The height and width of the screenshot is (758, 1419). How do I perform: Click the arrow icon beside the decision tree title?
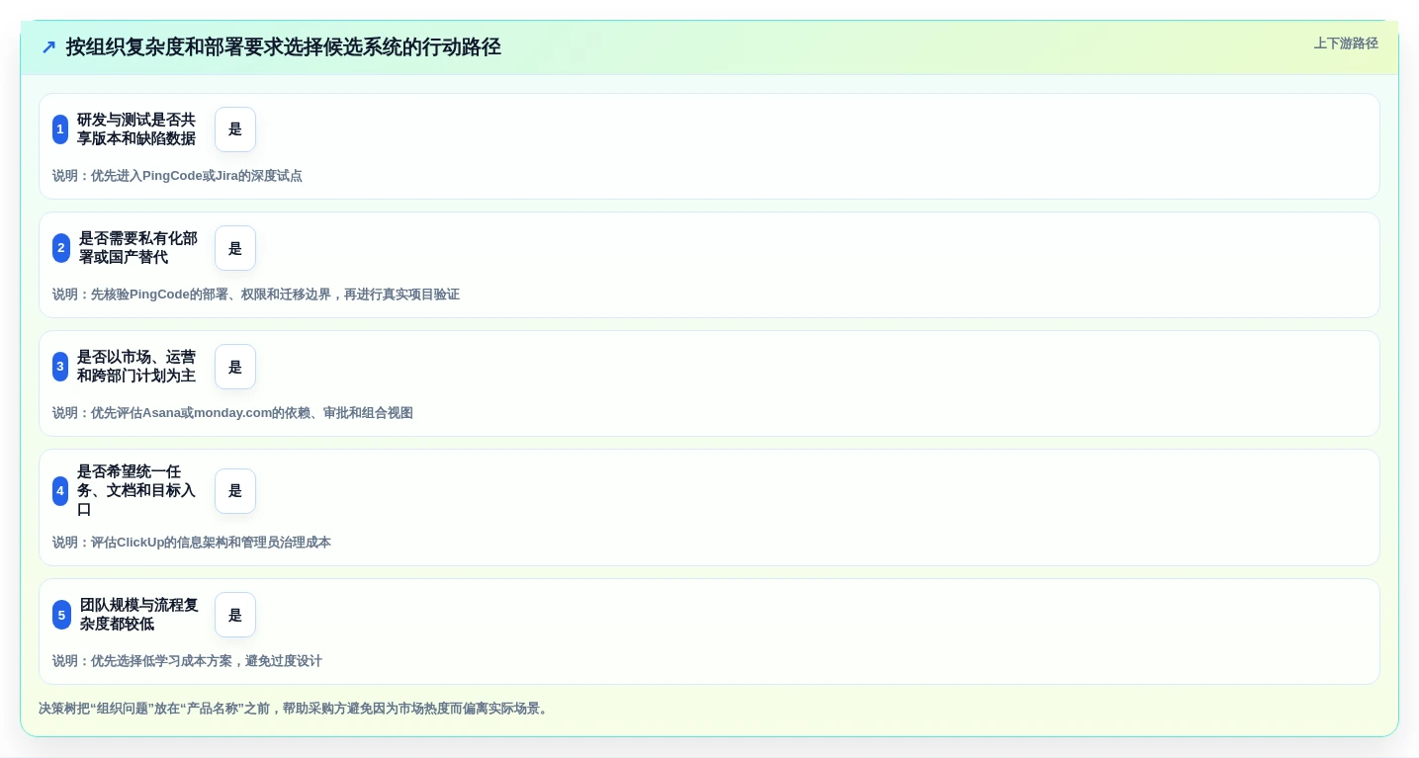pos(48,47)
